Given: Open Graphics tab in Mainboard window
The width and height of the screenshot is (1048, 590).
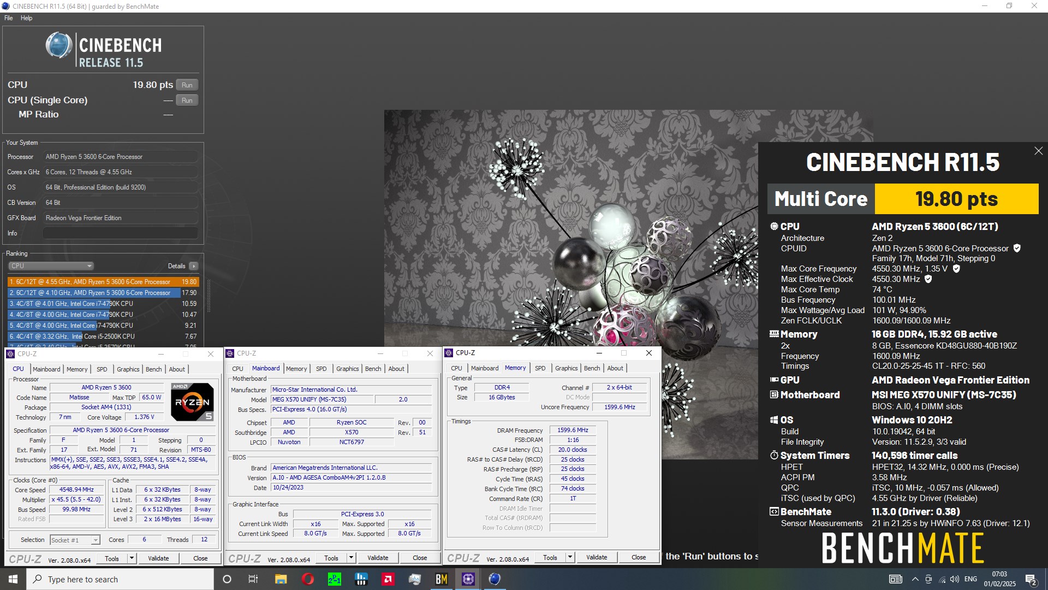Looking at the screenshot, I should click(x=348, y=369).
